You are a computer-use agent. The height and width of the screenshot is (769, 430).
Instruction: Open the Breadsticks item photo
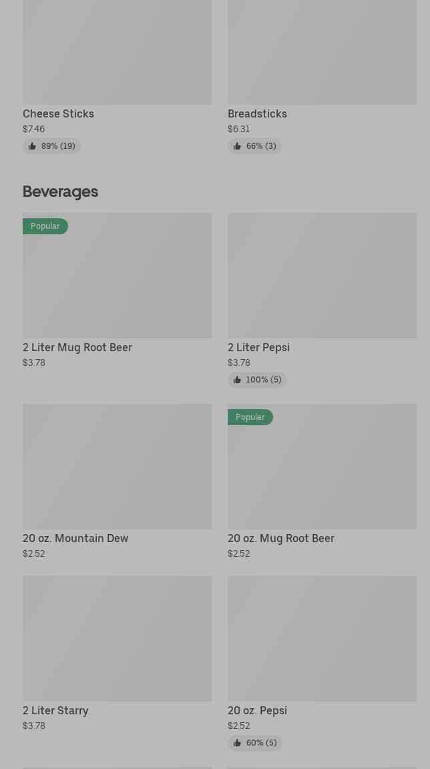coord(322,52)
